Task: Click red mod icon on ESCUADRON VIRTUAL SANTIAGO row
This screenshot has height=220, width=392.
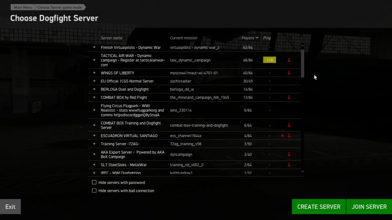Action: tap(289, 136)
